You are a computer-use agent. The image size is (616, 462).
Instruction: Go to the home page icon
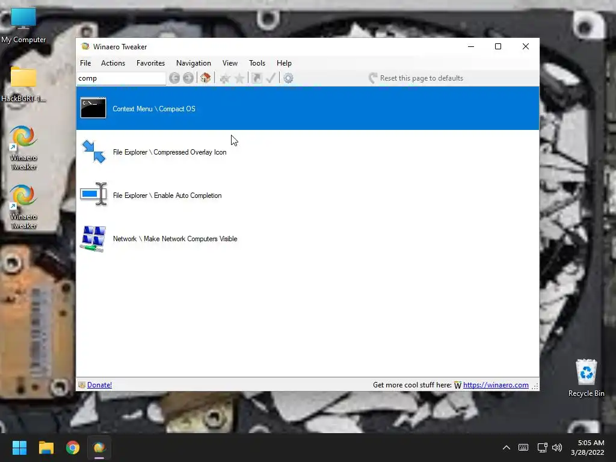pyautogui.click(x=205, y=78)
